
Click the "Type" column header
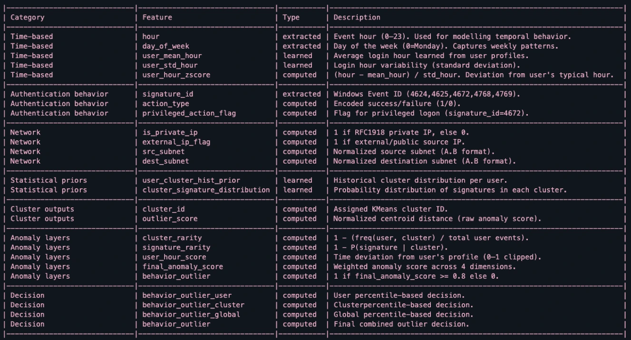tap(291, 18)
